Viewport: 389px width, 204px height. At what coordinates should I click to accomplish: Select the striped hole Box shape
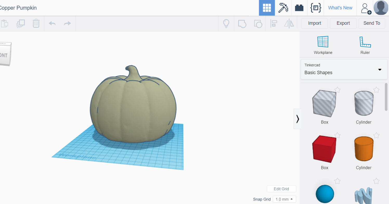coord(325,104)
